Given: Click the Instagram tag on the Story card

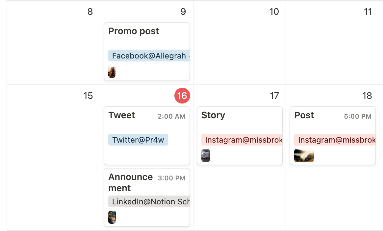Looking at the screenshot, I should tap(242, 140).
